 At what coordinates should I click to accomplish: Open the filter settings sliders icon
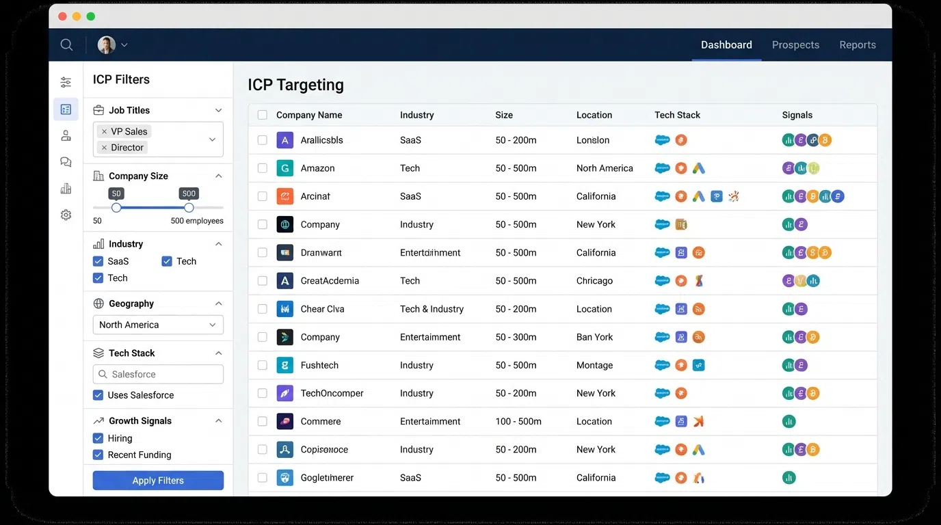(x=66, y=81)
